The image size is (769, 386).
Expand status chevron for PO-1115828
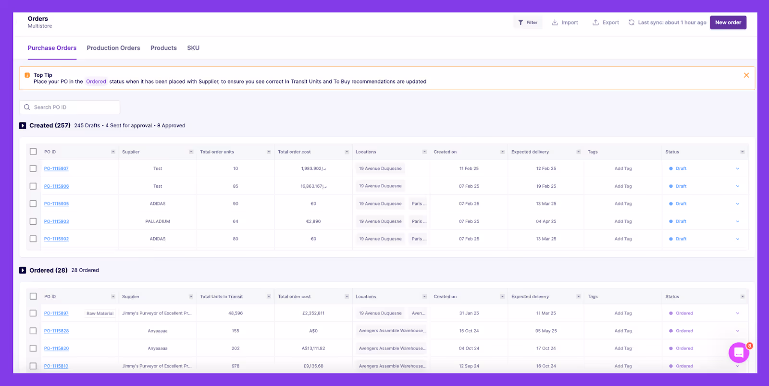point(737,331)
